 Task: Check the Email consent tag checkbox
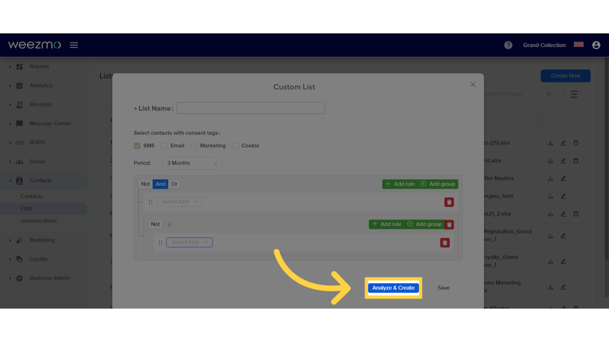pos(164,146)
